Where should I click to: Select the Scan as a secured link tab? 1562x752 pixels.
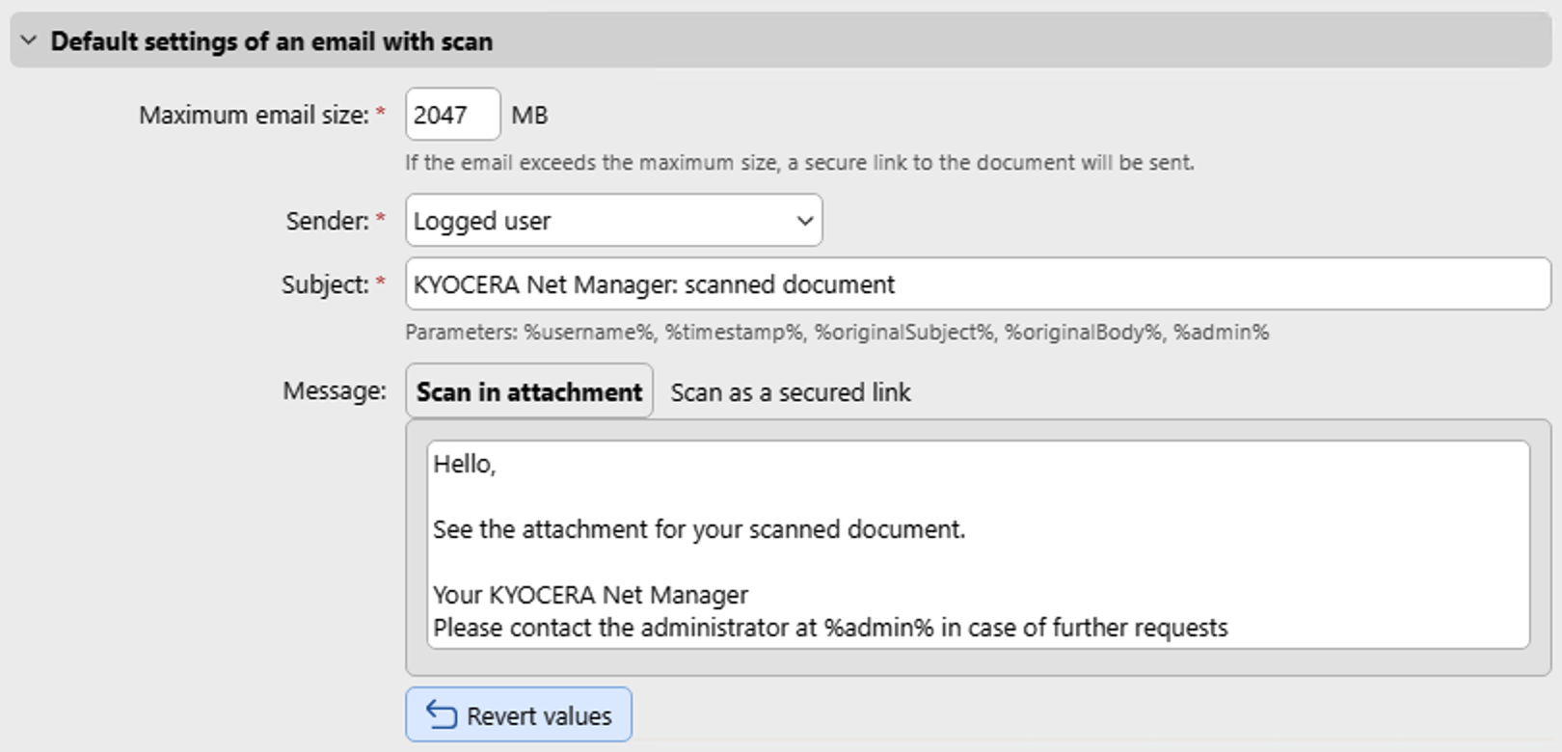pos(790,392)
